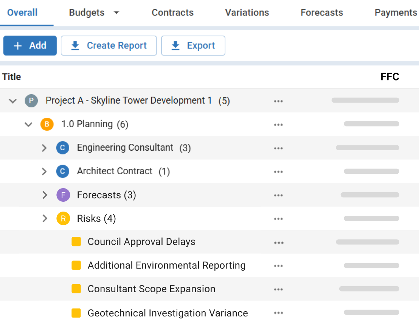Click the Create Report button
The width and height of the screenshot is (419, 324).
109,45
